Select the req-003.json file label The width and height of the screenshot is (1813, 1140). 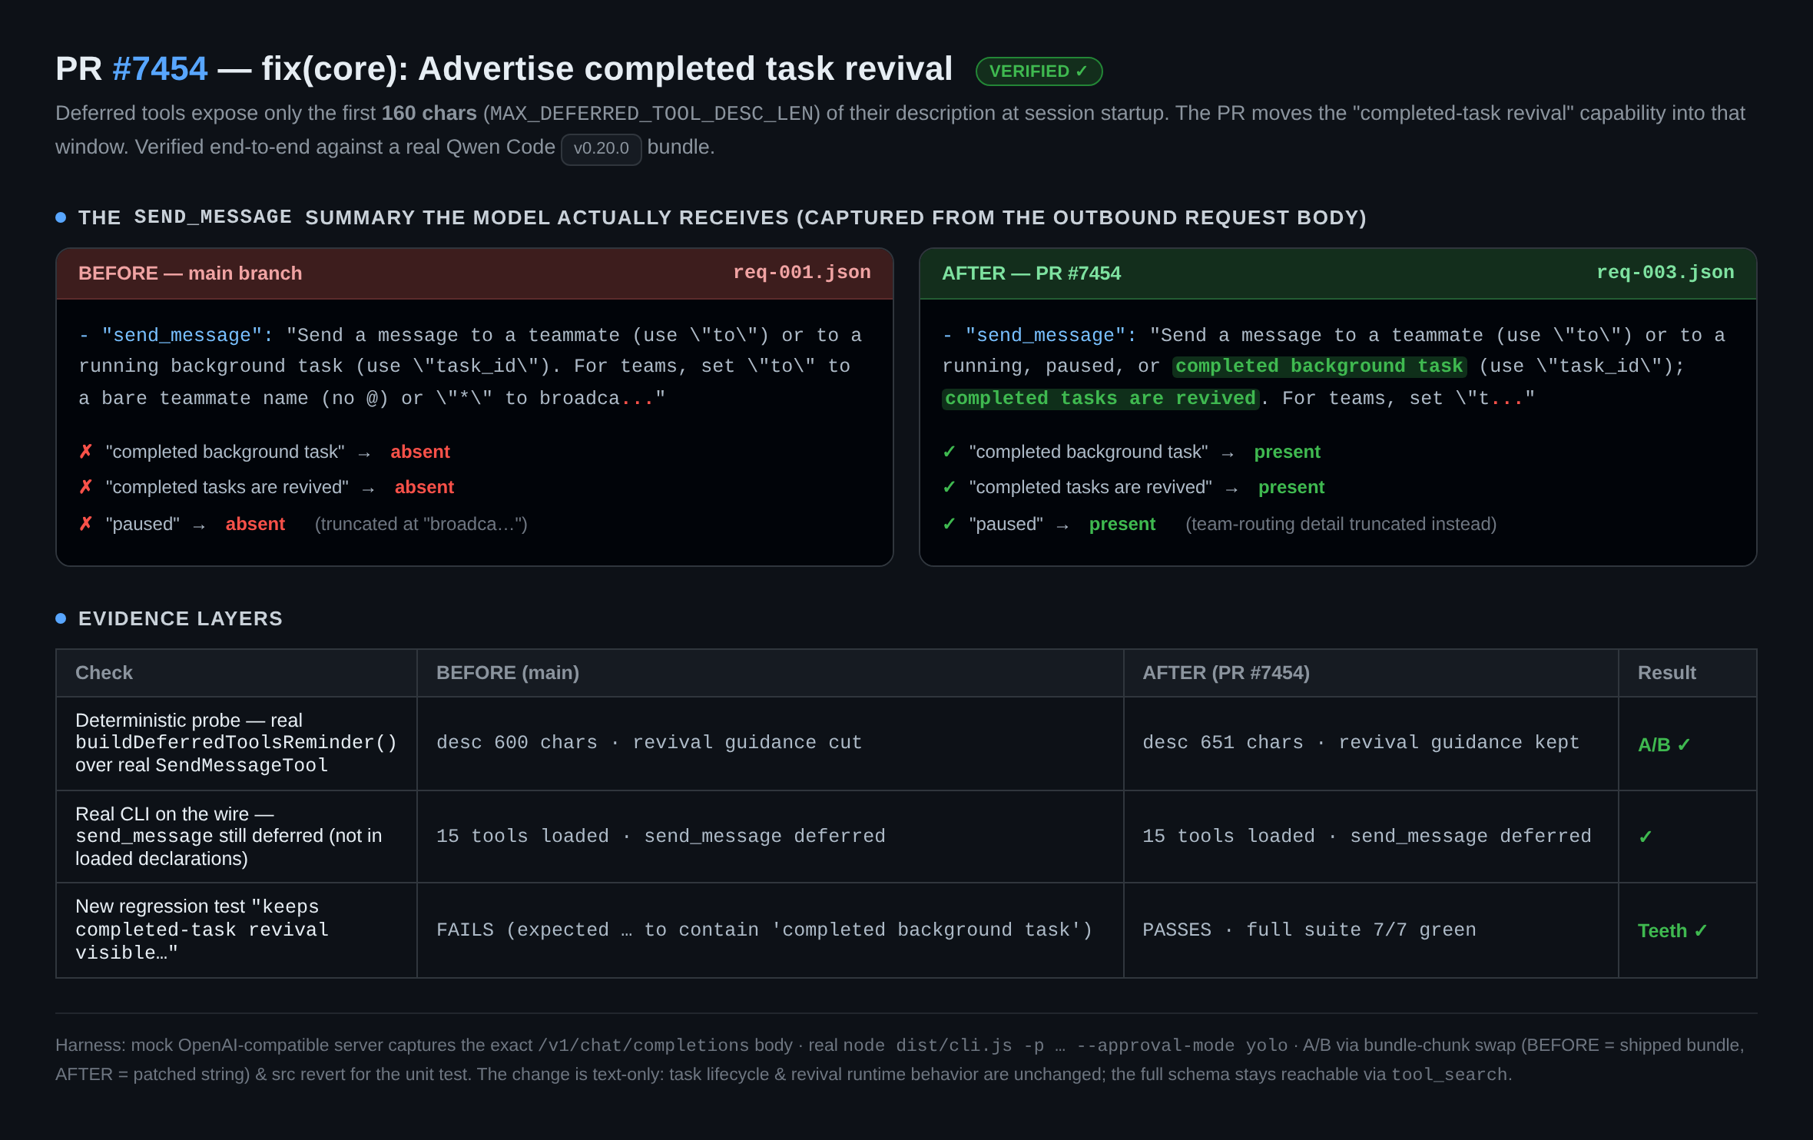1665,273
